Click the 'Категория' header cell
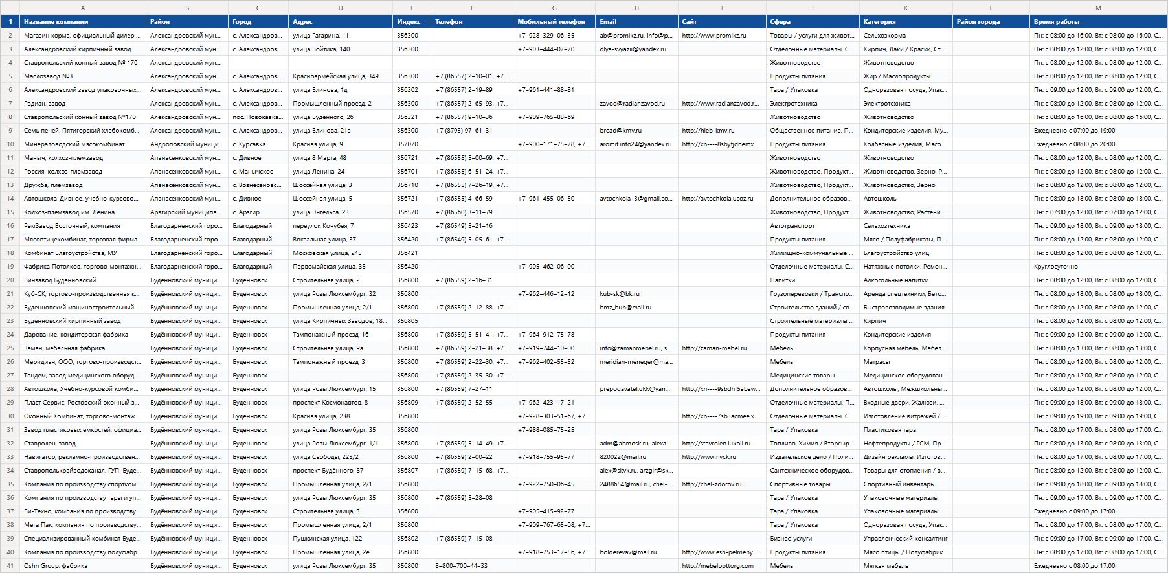 (906, 21)
